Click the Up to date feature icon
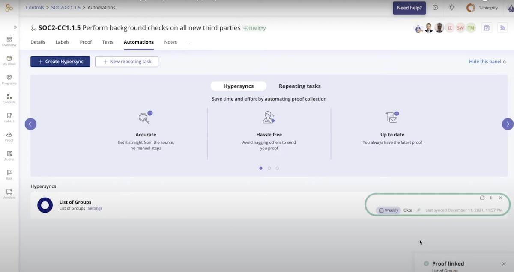Viewport: 514px width, 272px height. coord(392,117)
